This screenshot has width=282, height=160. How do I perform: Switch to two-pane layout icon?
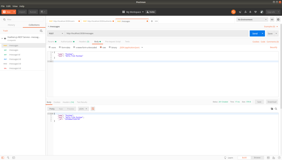[268, 158]
